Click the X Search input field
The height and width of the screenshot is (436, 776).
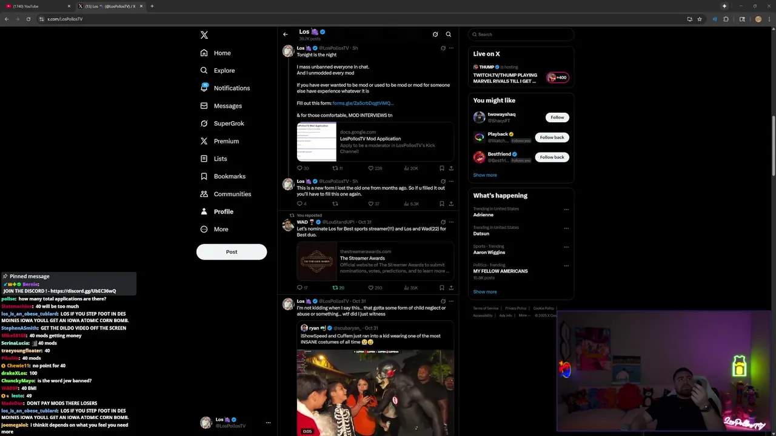pos(521,35)
